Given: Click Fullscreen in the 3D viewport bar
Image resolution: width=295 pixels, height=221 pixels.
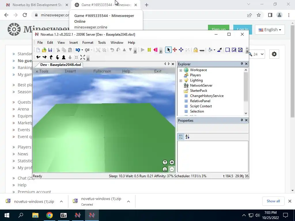Looking at the screenshot, I should tap(102, 71).
